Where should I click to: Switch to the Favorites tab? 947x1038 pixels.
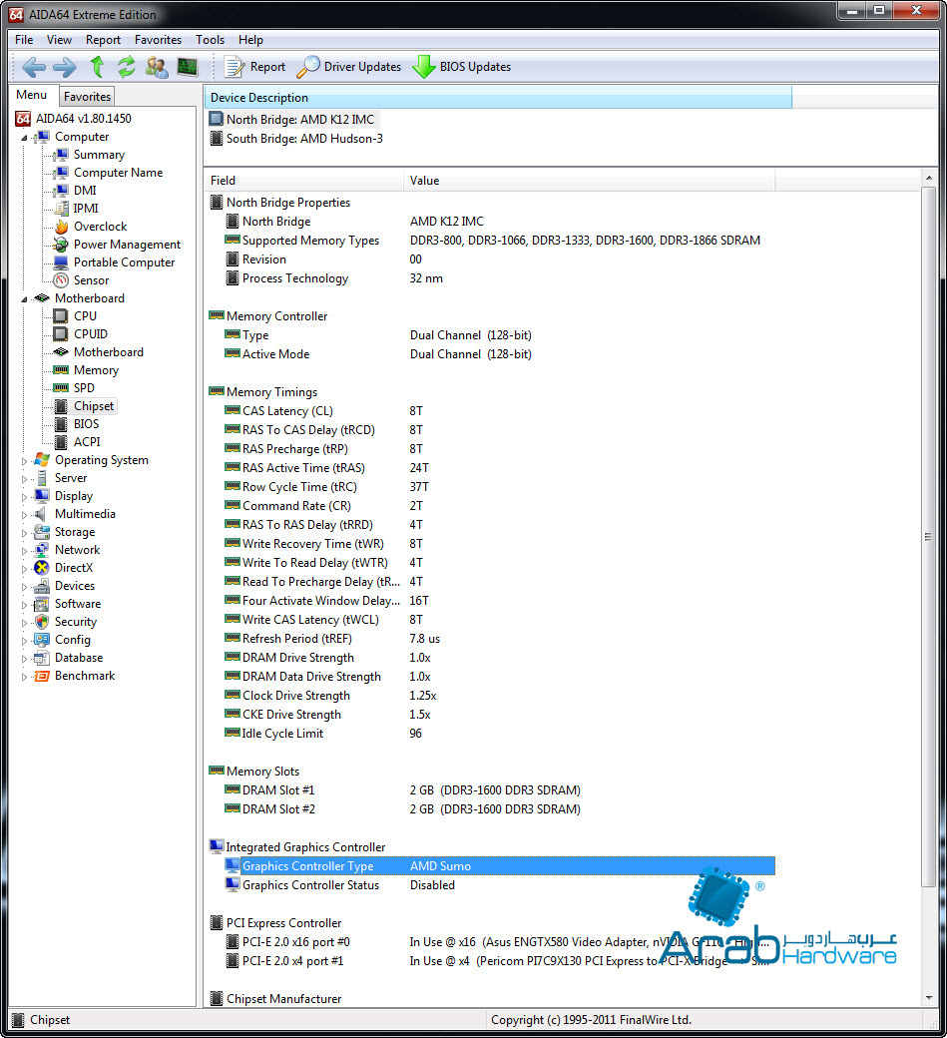pyautogui.click(x=87, y=97)
